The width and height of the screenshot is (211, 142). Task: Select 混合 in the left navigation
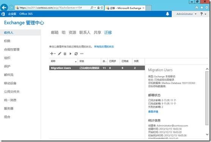7,117
